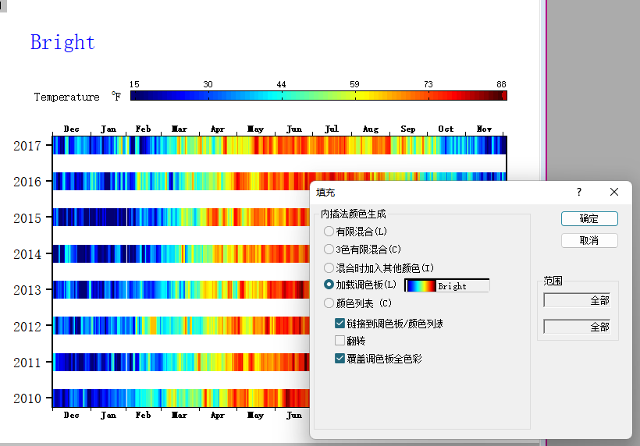The width and height of the screenshot is (640, 446).
Task: Select the blue Bright graph title
Action: point(62,42)
